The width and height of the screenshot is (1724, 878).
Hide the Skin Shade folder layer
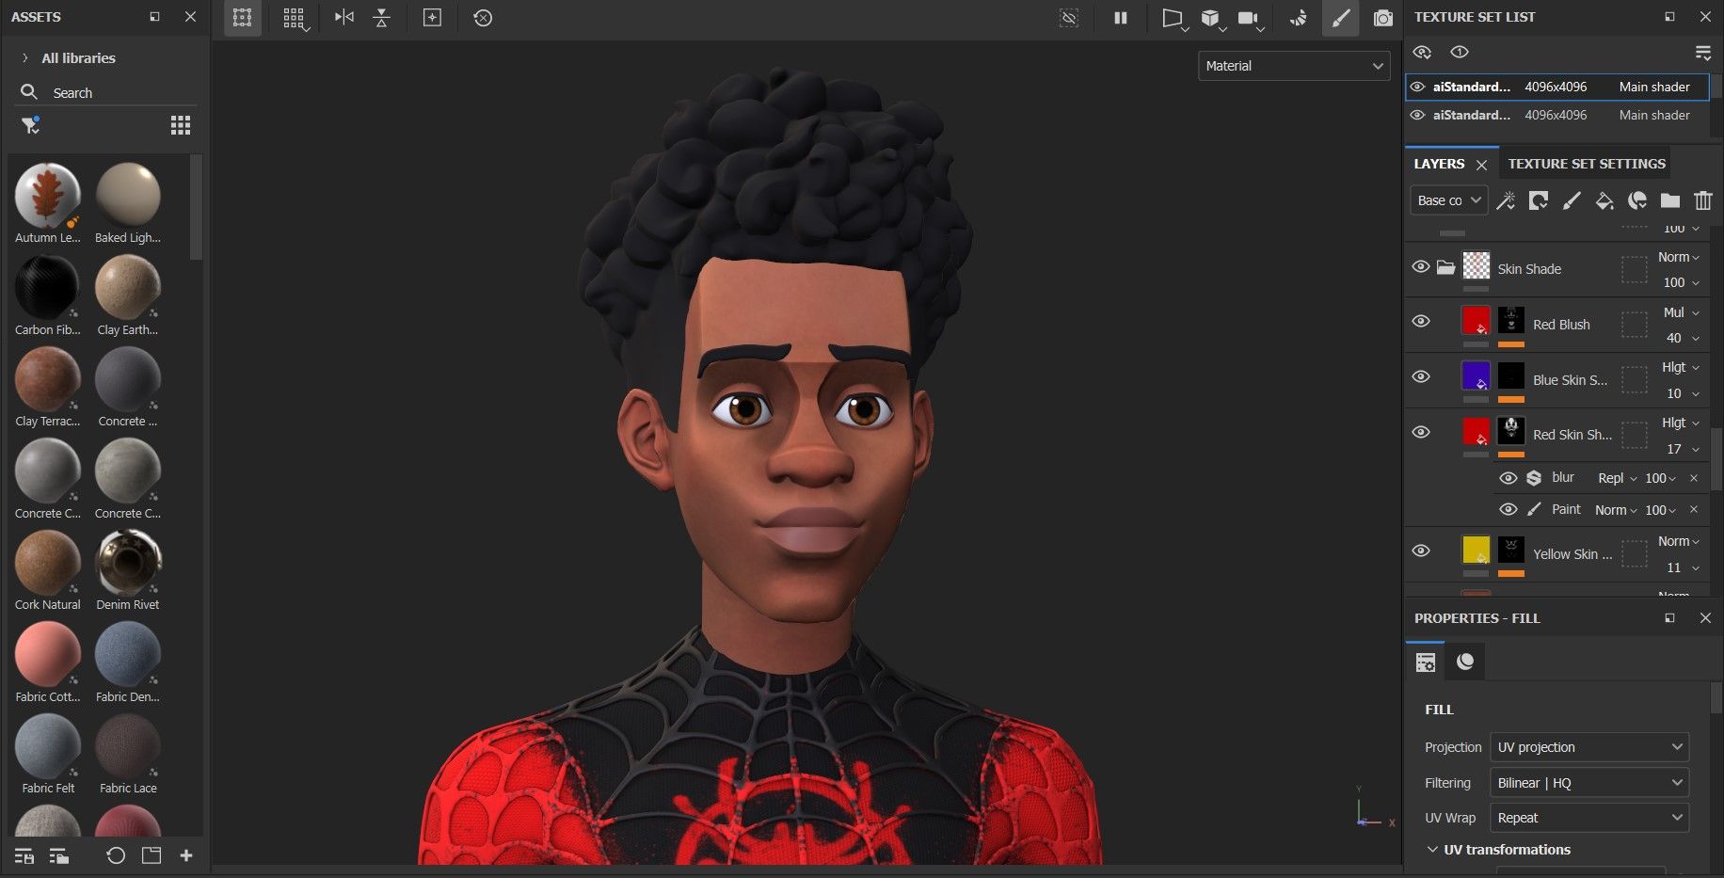point(1421,267)
